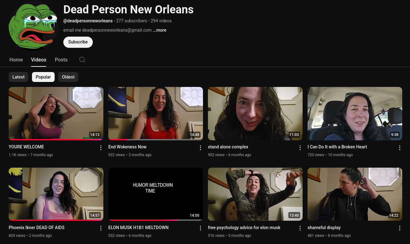Click the 294 videos count text
The height and width of the screenshot is (244, 410).
tap(161, 21)
